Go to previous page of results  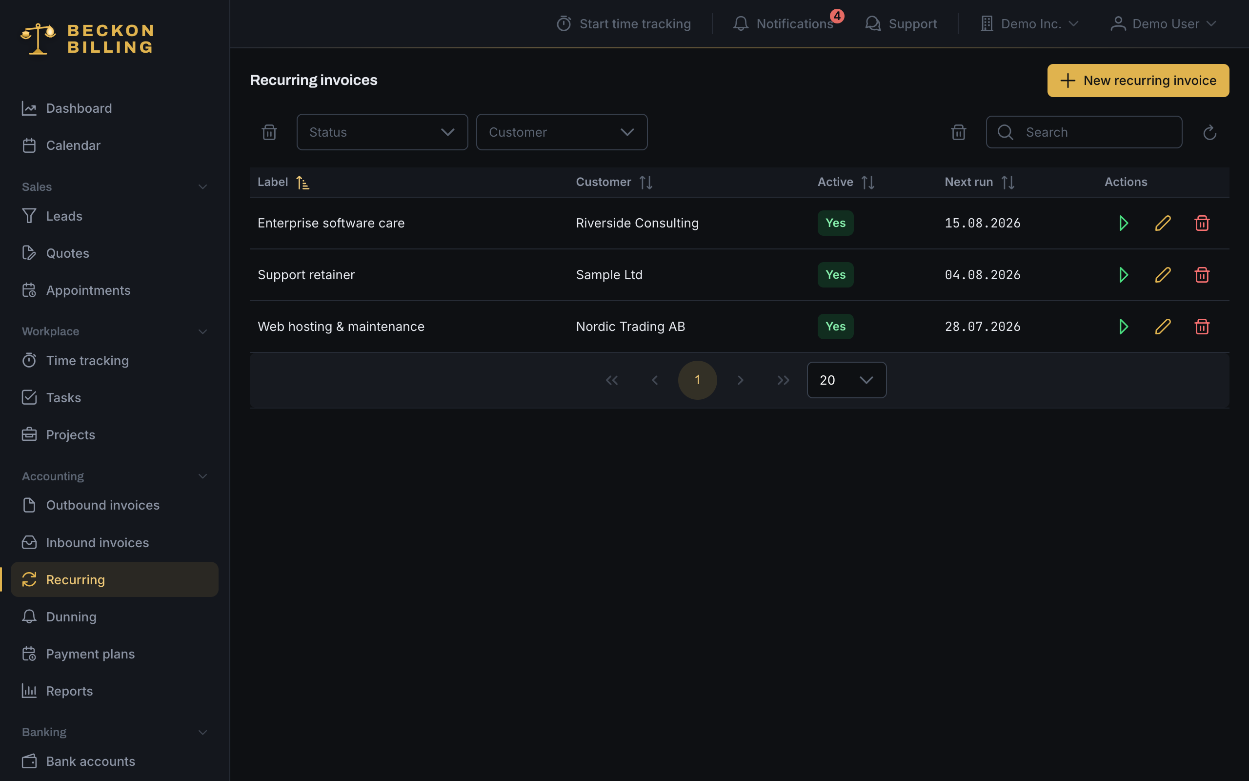pos(654,380)
